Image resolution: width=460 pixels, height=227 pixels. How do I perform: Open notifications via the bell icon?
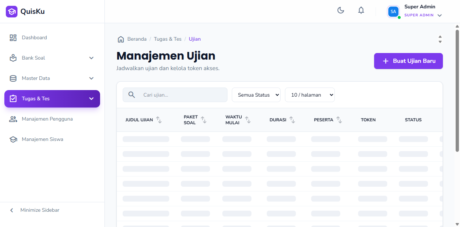(361, 10)
